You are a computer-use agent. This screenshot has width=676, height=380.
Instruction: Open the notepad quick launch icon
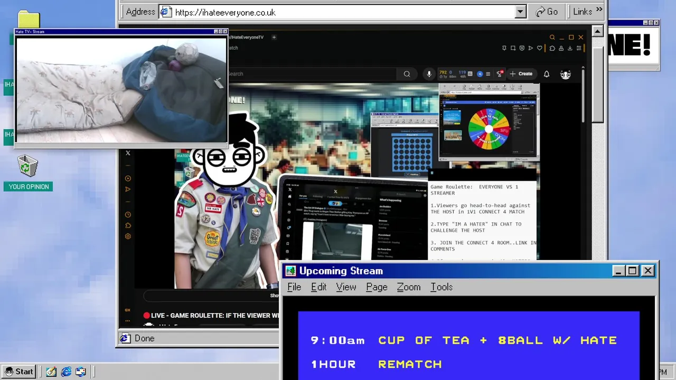pyautogui.click(x=51, y=372)
